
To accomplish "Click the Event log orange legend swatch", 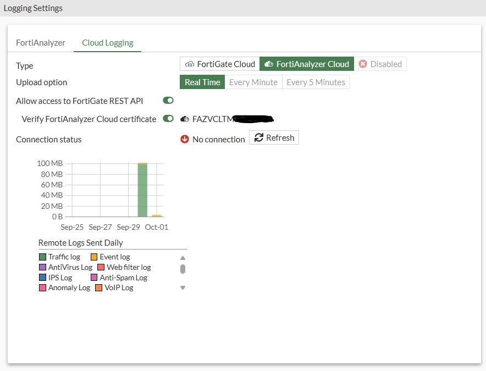I will [x=94, y=257].
